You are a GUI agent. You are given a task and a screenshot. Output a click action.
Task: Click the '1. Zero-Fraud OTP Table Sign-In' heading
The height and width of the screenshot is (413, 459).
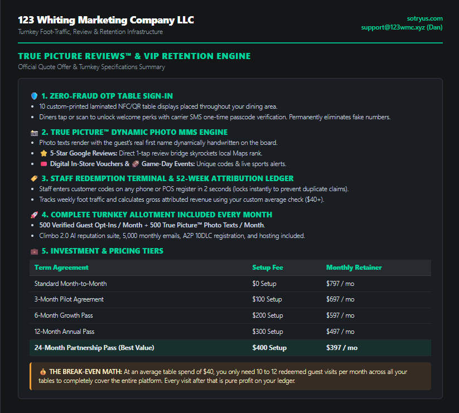click(107, 96)
